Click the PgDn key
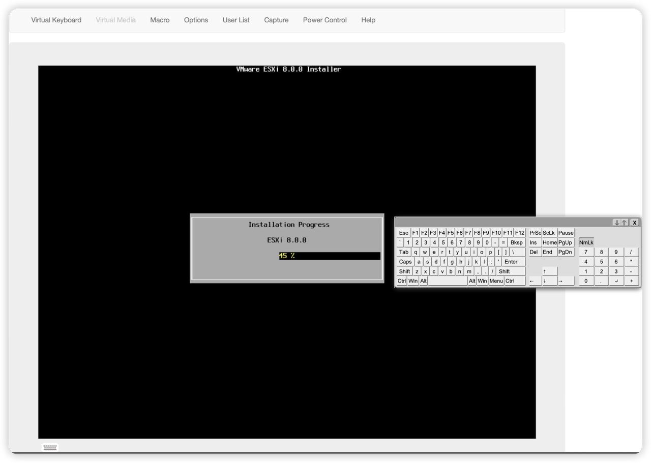 (566, 252)
